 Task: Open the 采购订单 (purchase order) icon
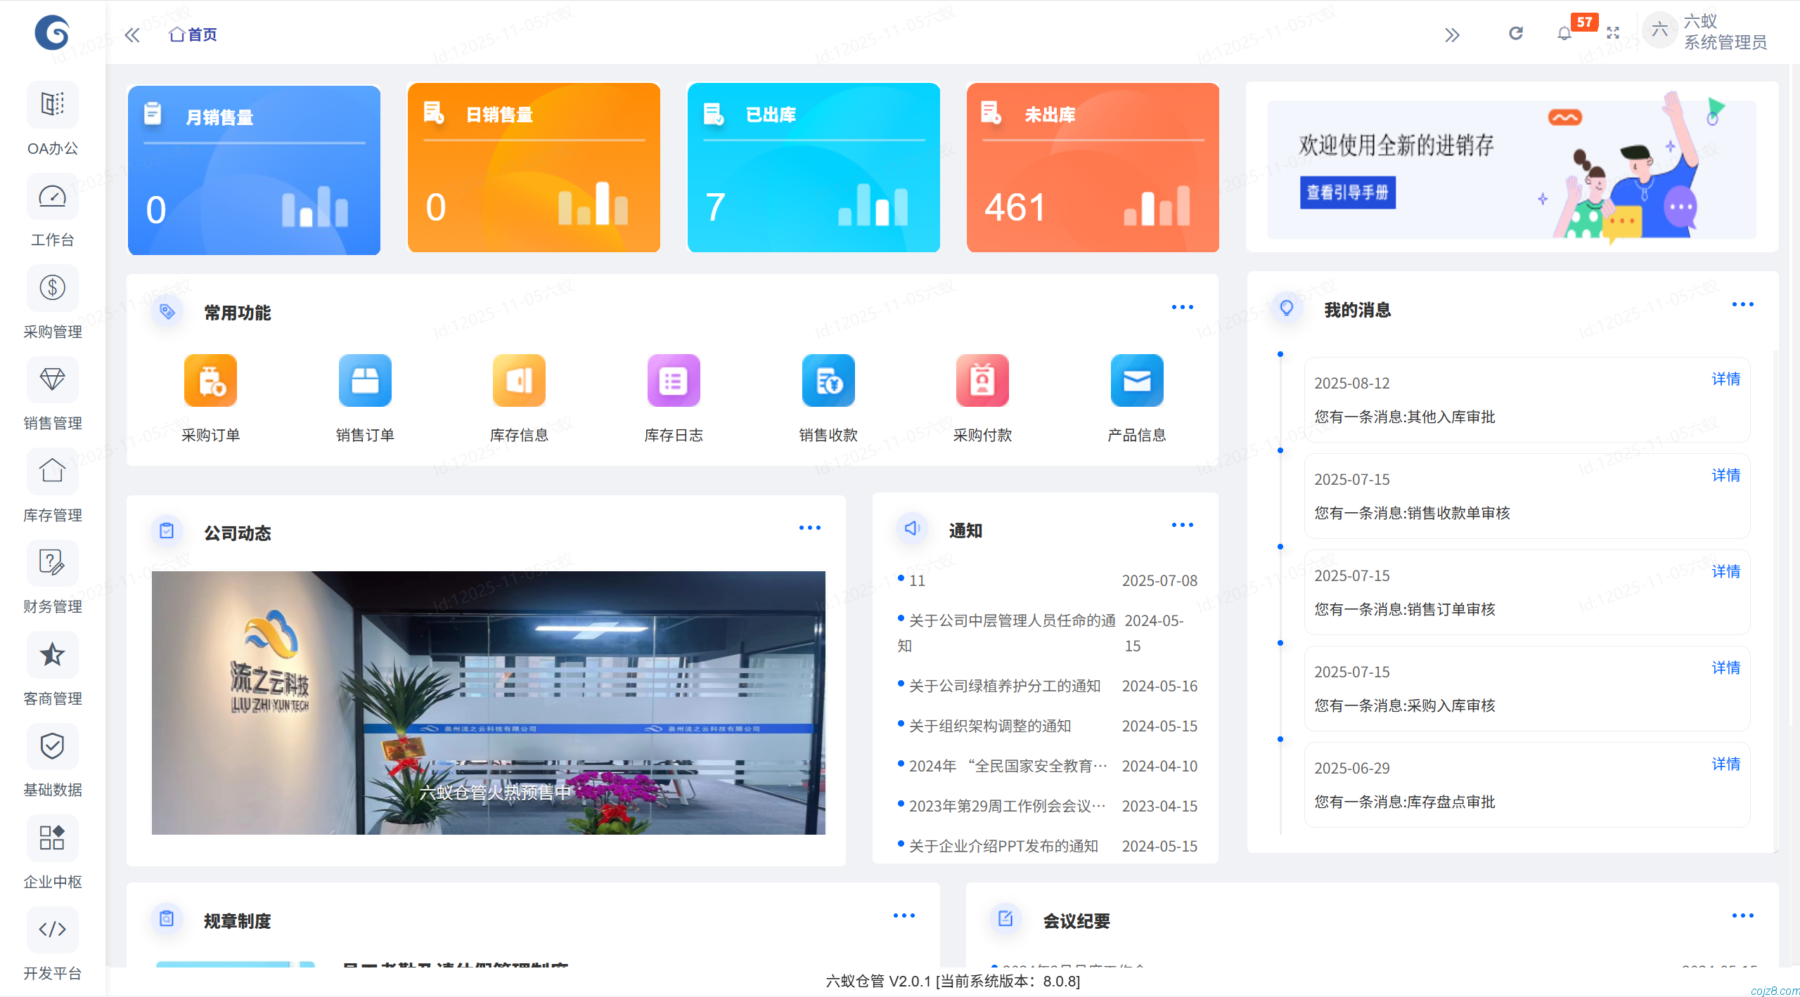(210, 380)
